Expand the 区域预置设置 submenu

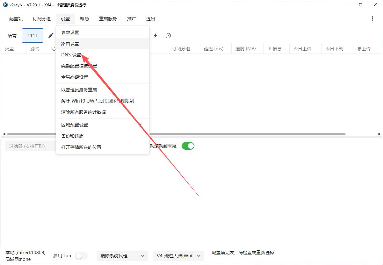point(103,125)
